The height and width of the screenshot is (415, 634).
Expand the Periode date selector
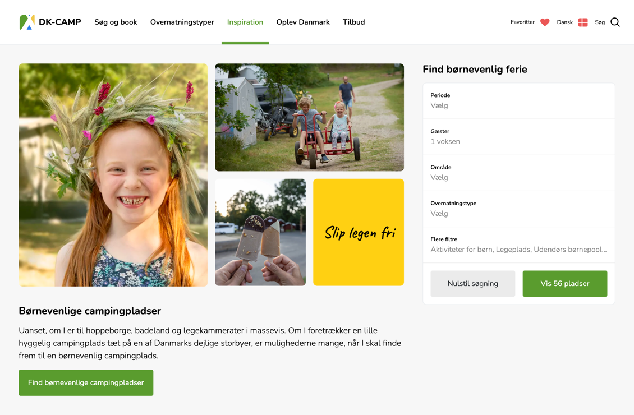coord(519,101)
